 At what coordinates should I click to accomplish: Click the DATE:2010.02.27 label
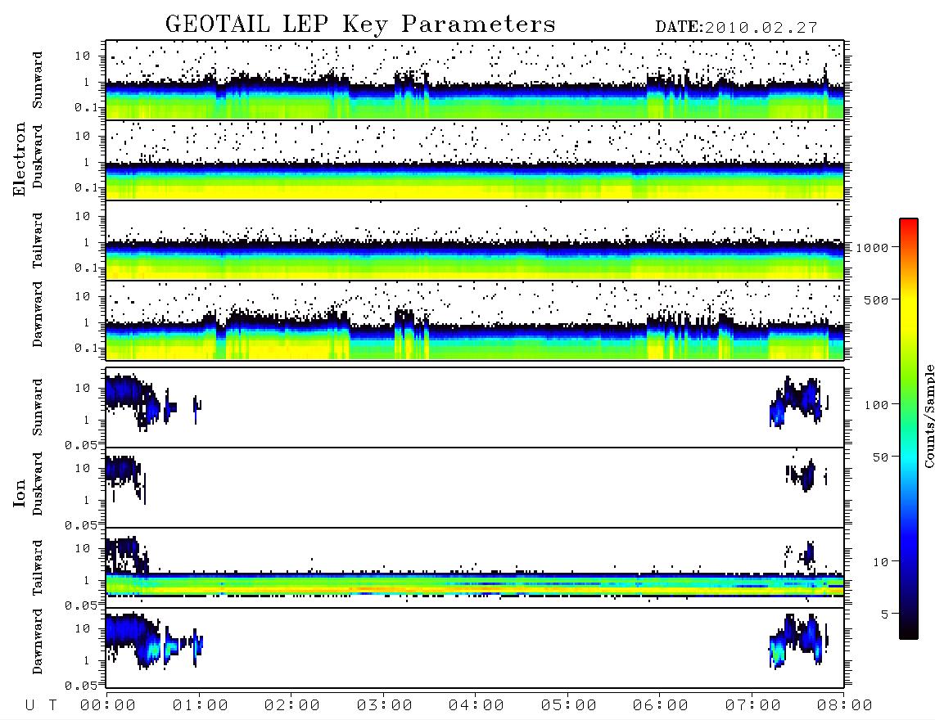(736, 28)
